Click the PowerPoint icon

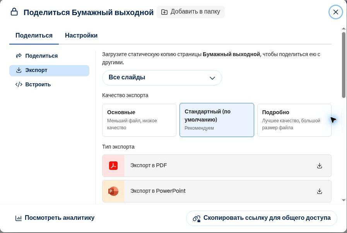pos(113,191)
